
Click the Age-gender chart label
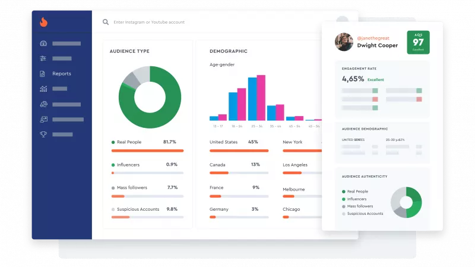tap(222, 65)
